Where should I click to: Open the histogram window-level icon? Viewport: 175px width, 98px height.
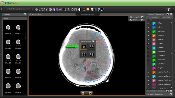click(x=84, y=10)
